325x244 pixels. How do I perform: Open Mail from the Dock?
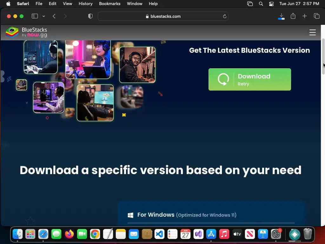coord(134,234)
